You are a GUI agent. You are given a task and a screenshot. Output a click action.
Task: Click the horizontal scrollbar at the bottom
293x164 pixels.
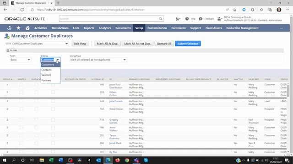click(x=73, y=155)
